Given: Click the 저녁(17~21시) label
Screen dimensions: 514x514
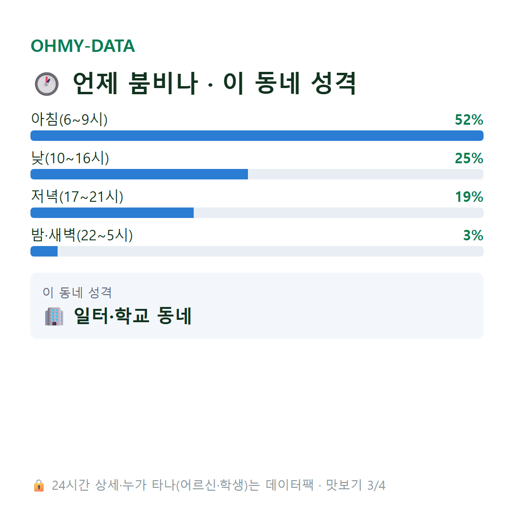Looking at the screenshot, I should coord(77,197).
